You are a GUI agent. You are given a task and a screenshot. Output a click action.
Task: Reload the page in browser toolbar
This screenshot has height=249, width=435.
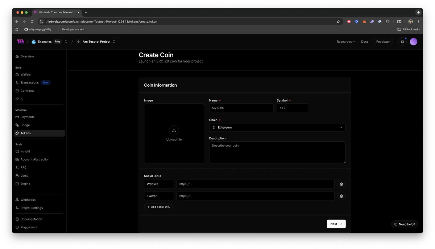tap(32, 22)
